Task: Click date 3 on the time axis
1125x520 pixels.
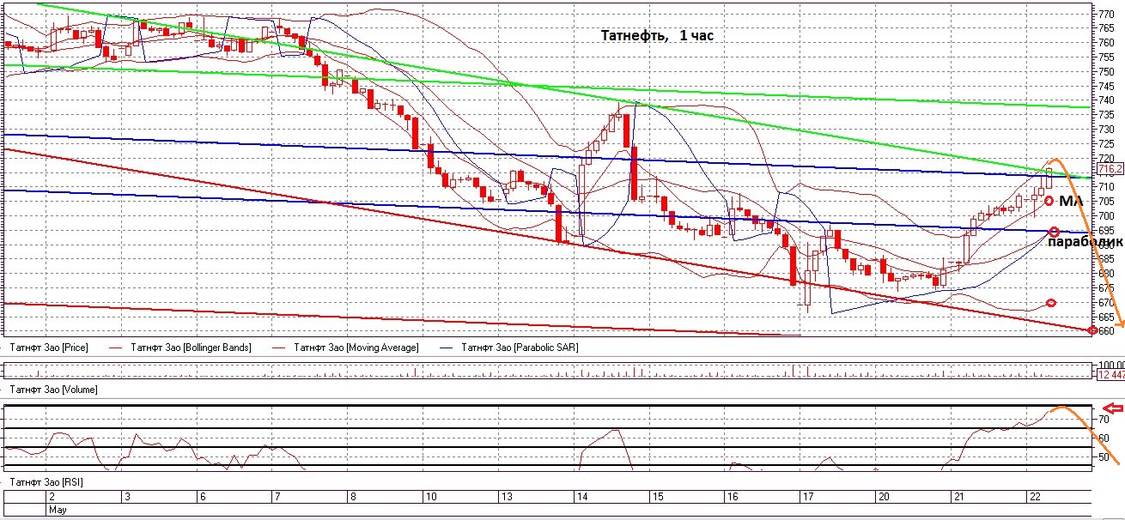Action: tap(128, 498)
